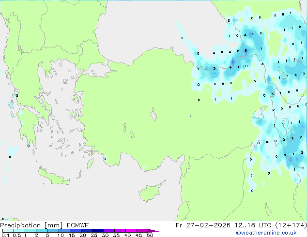This screenshot has width=307, height=237.
Task: Click the 0.5–1 mm legend color swatch
Action: click(x=19, y=231)
